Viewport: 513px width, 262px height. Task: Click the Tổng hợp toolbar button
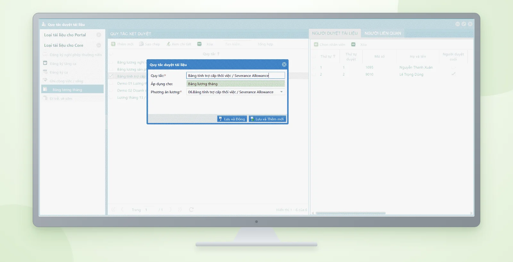tap(265, 44)
